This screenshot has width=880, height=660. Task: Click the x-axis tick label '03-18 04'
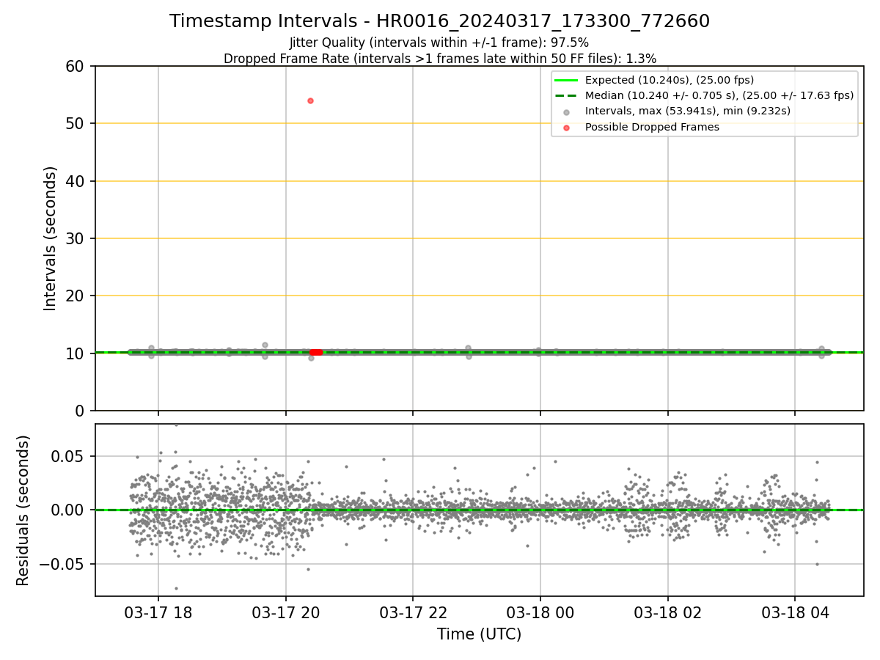click(795, 612)
